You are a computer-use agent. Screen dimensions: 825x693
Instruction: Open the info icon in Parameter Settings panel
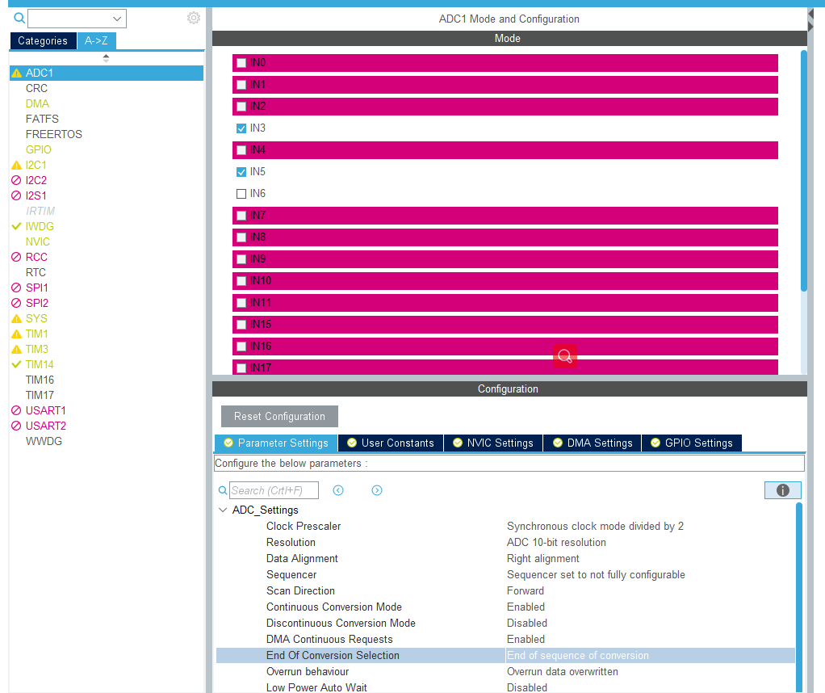pos(781,490)
